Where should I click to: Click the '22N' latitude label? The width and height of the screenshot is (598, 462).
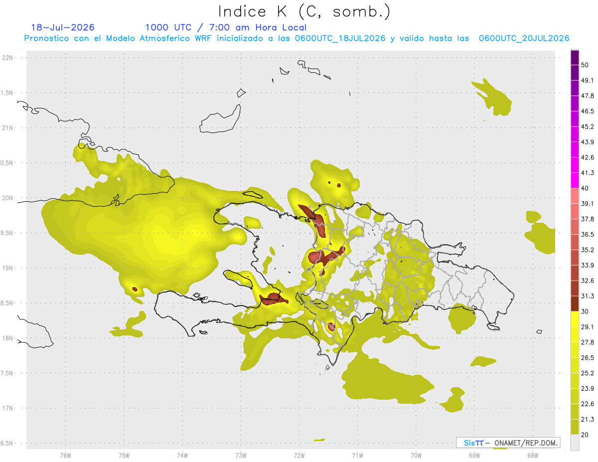click(x=8, y=58)
